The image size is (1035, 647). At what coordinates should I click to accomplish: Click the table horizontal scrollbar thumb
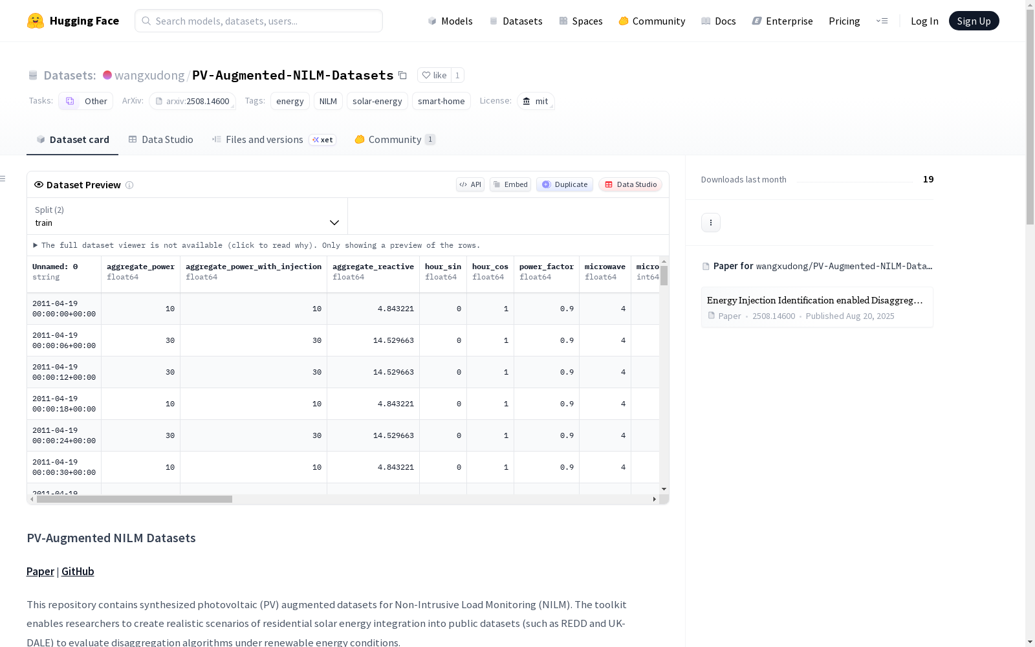135,499
